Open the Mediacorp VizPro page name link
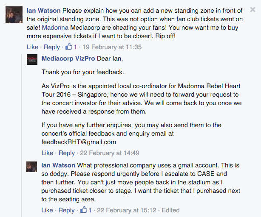Image resolution: width=261 pixels, height=217 pixels. click(x=68, y=58)
